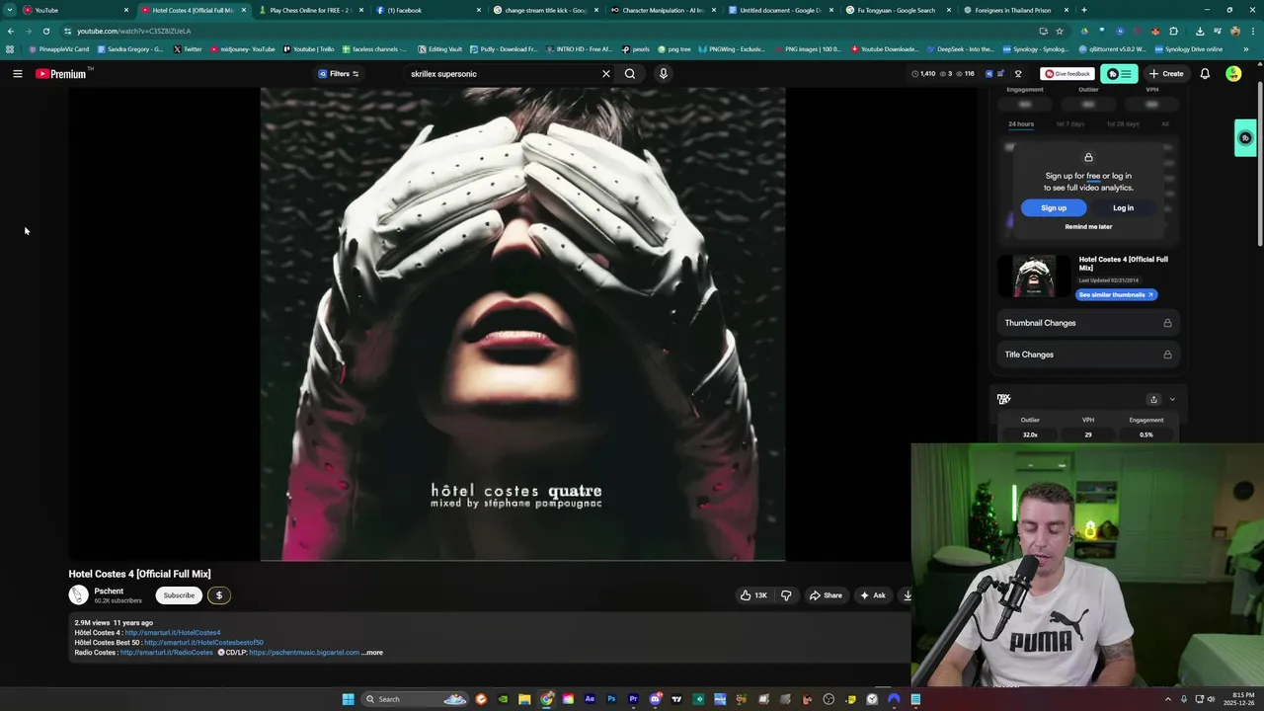Collapse the NexLev panel chevron
The height and width of the screenshot is (711, 1264).
tap(1172, 400)
